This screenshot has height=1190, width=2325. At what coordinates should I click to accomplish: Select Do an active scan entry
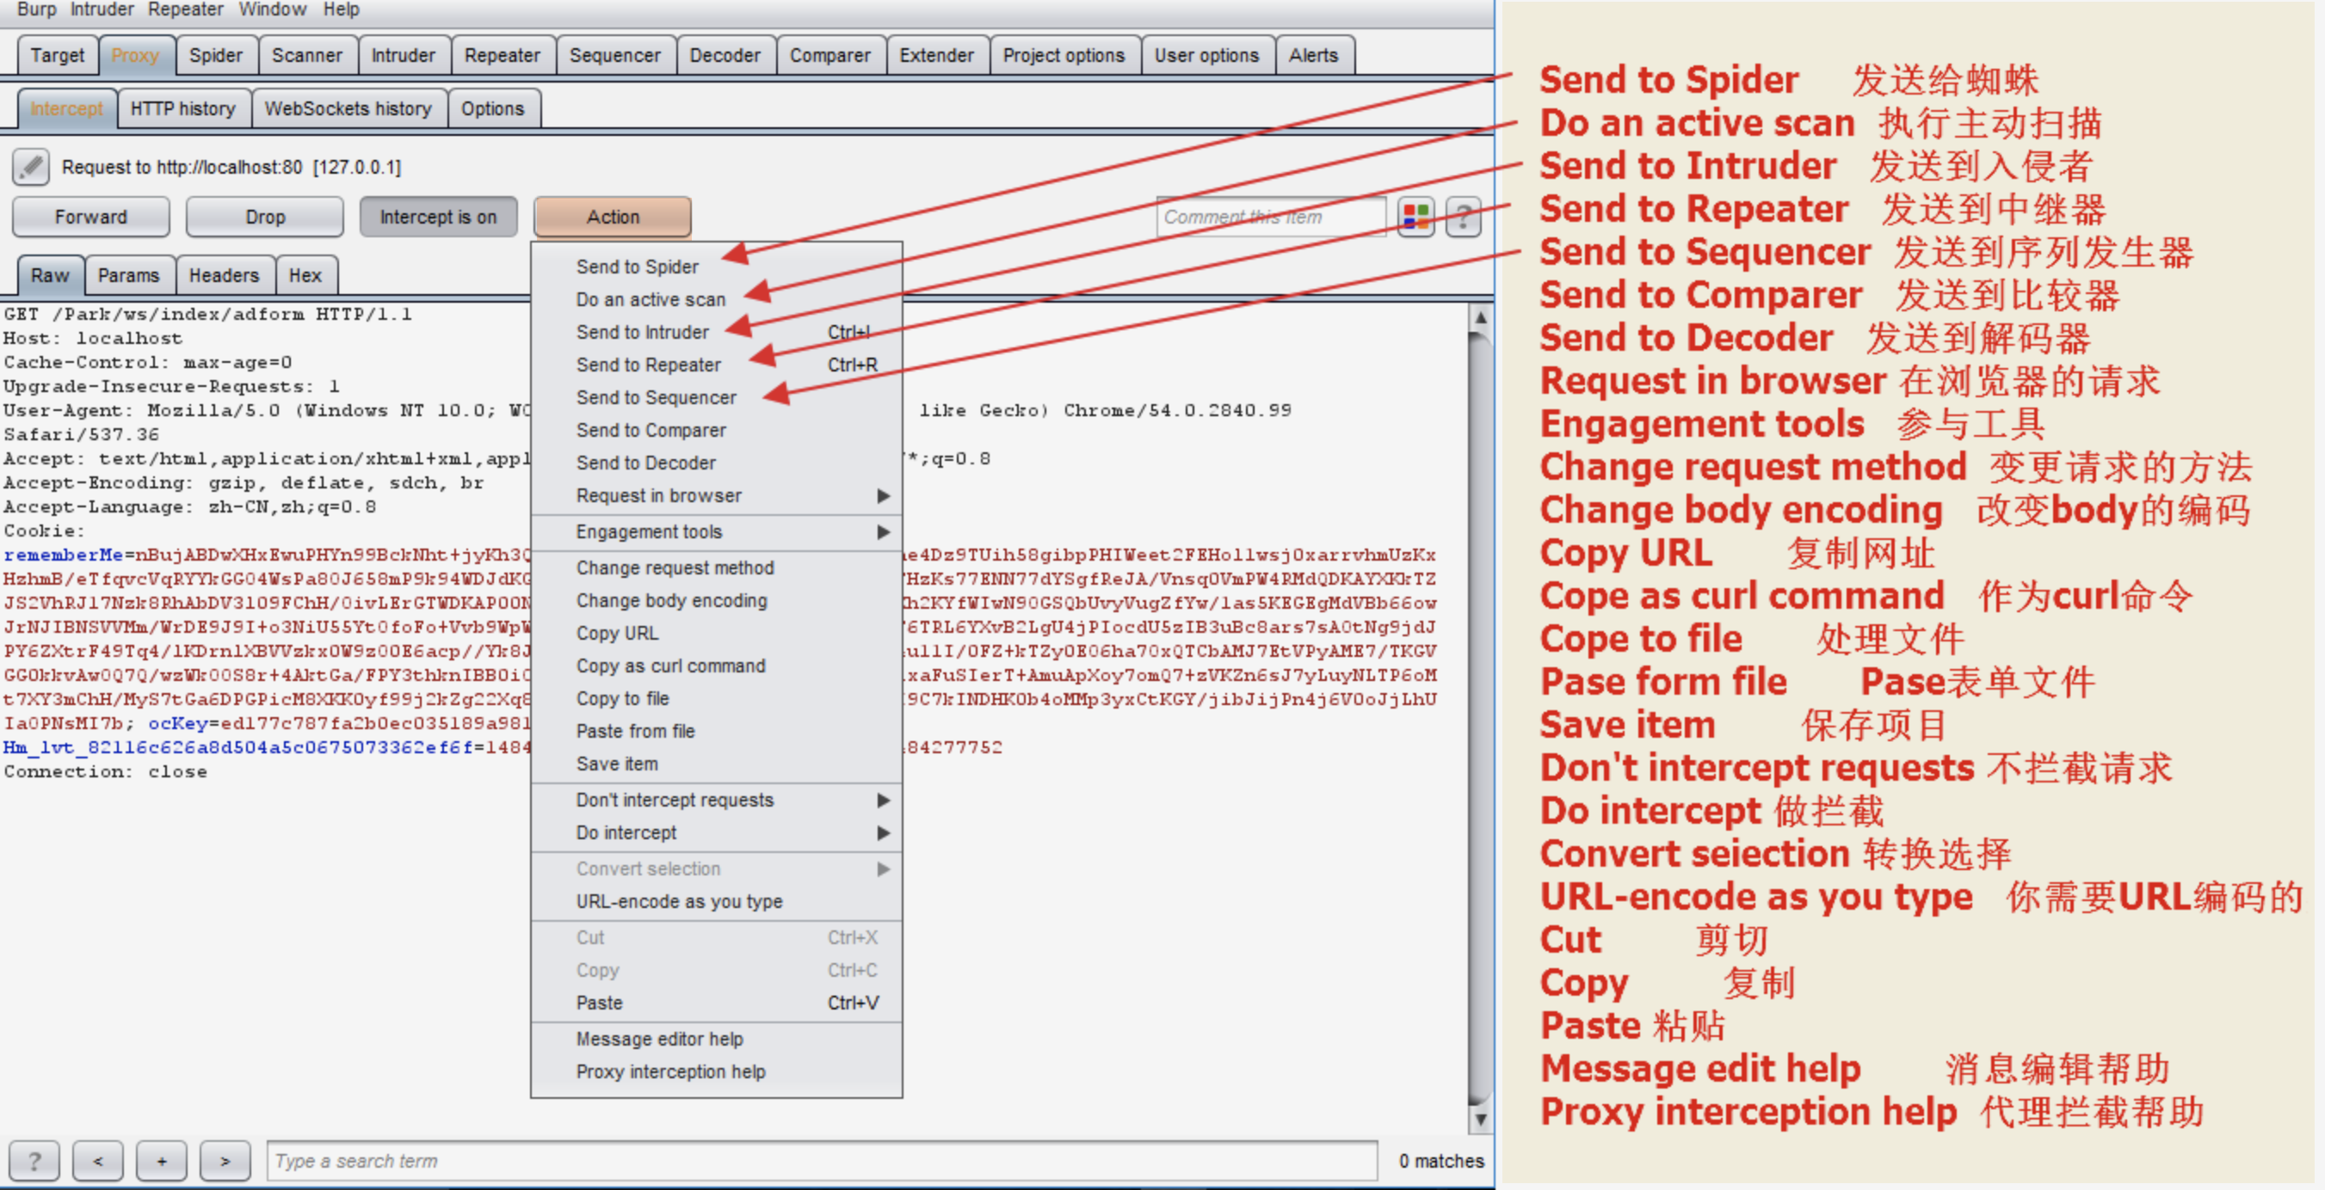coord(717,299)
